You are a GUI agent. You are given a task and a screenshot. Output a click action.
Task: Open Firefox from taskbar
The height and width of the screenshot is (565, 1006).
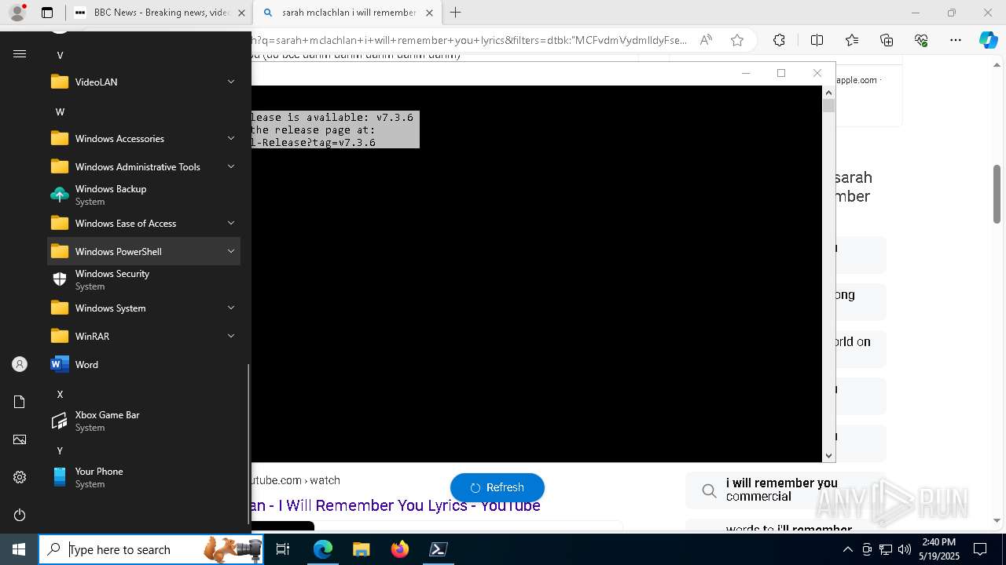click(x=399, y=549)
